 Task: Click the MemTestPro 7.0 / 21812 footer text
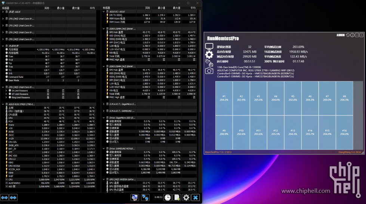pyautogui.click(x=218, y=152)
